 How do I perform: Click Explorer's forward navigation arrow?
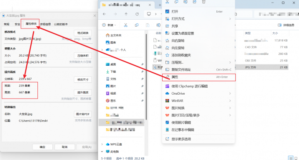tap(115, 14)
